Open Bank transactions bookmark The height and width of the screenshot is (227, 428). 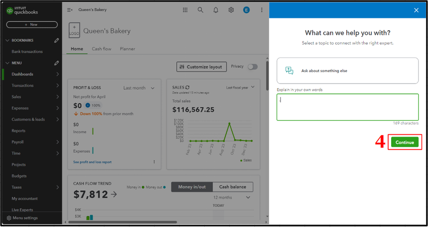tap(27, 51)
